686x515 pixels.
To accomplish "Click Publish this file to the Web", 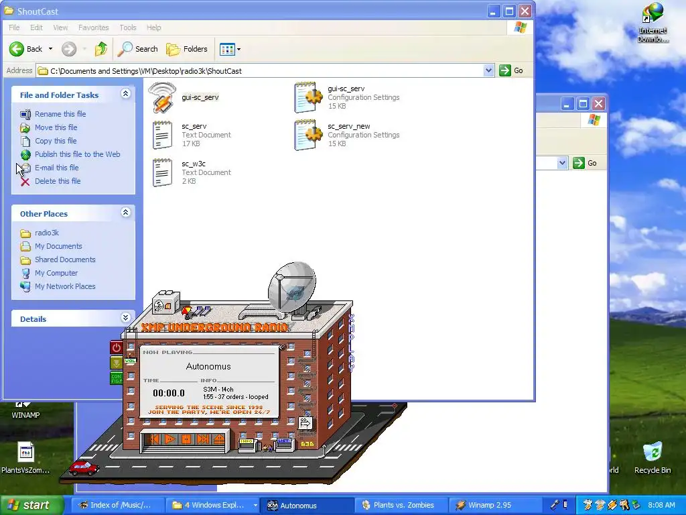I will [x=78, y=154].
